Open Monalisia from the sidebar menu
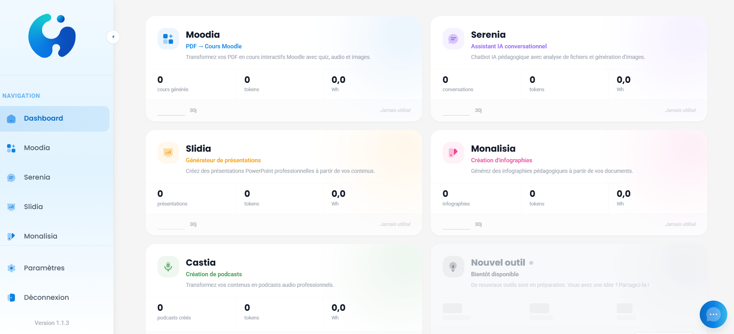 pyautogui.click(x=41, y=237)
